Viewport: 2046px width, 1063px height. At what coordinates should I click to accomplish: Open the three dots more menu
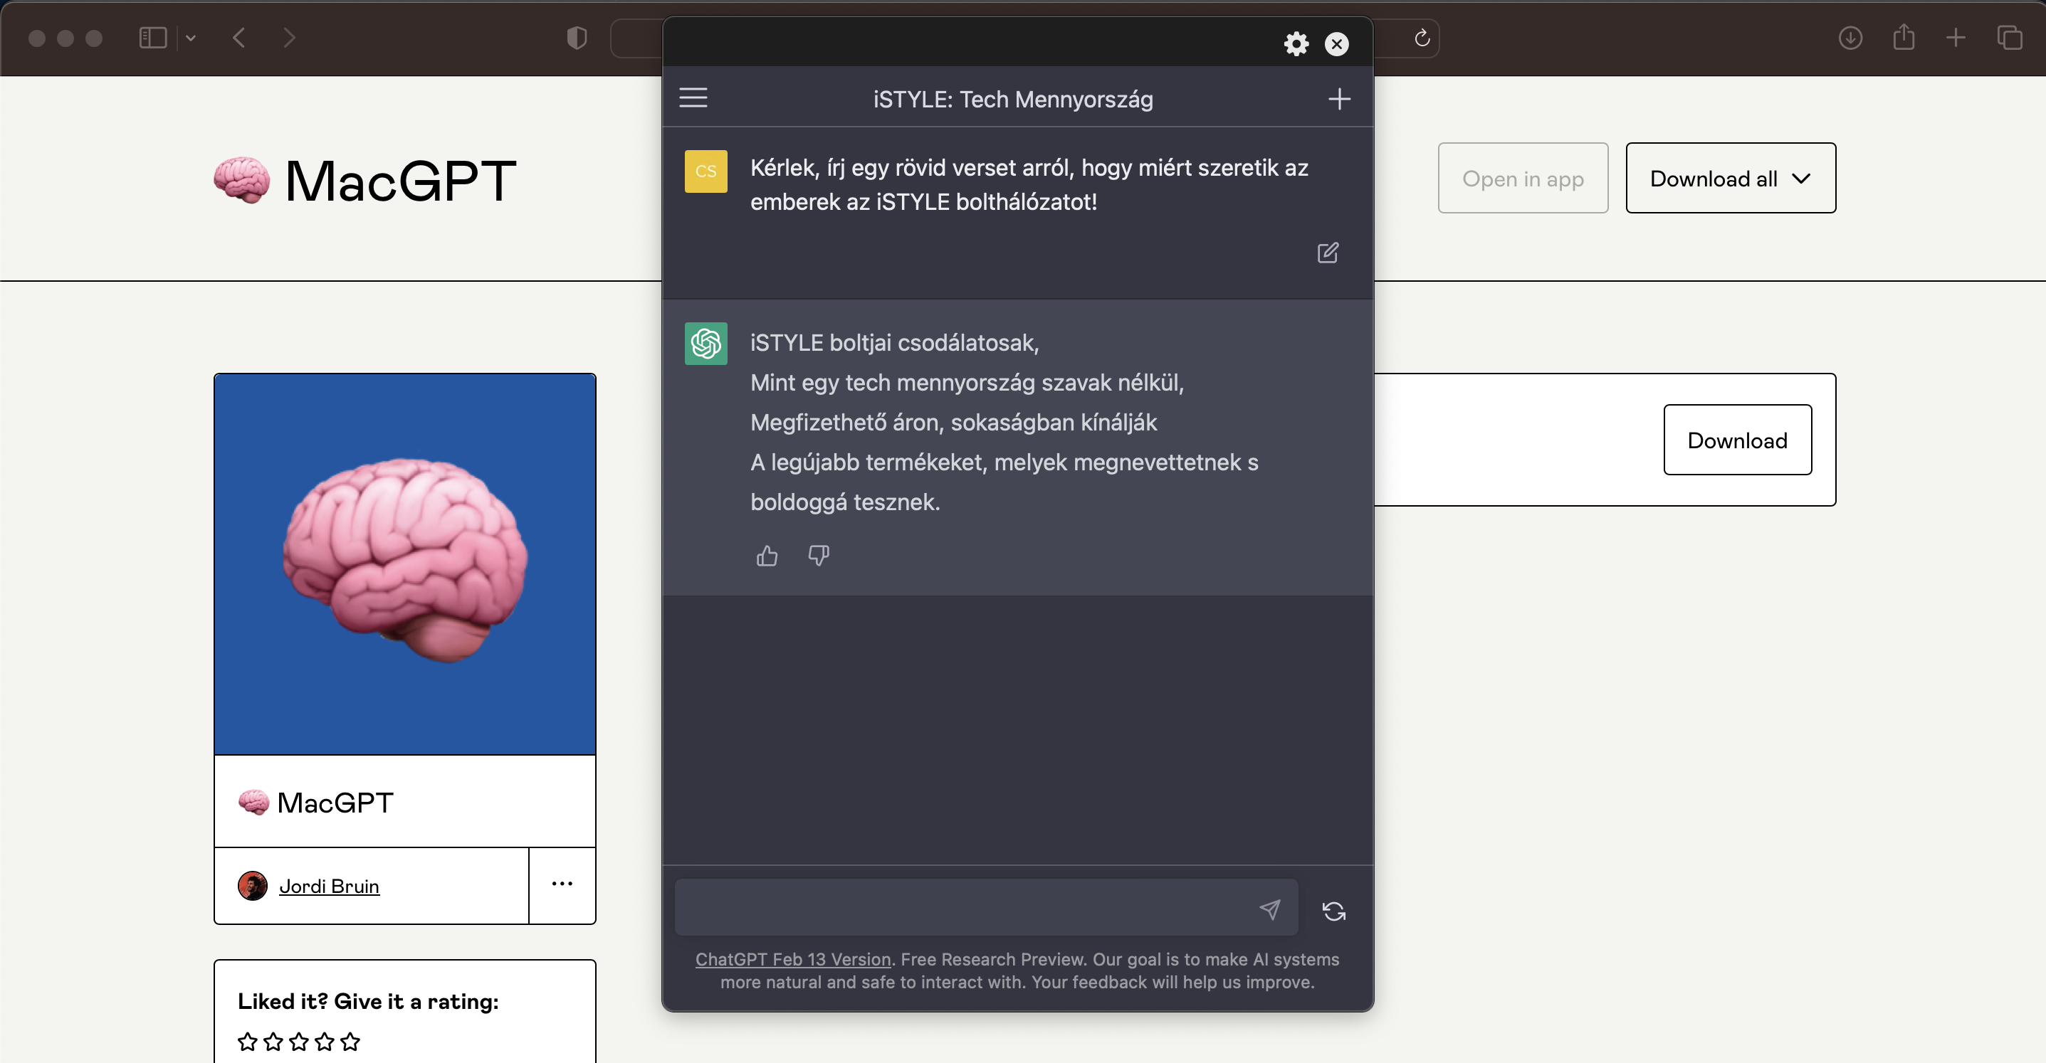click(562, 884)
